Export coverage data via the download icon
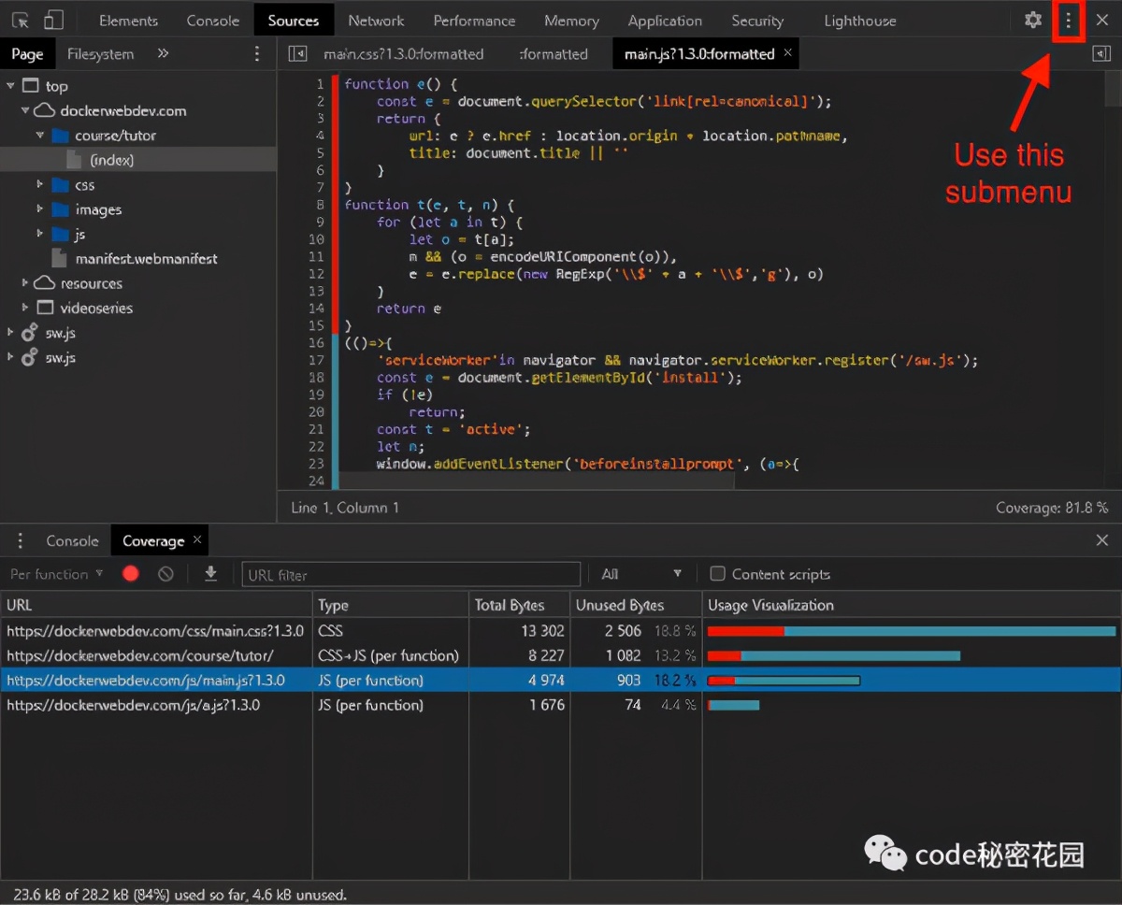This screenshot has height=905, width=1122. 210,573
